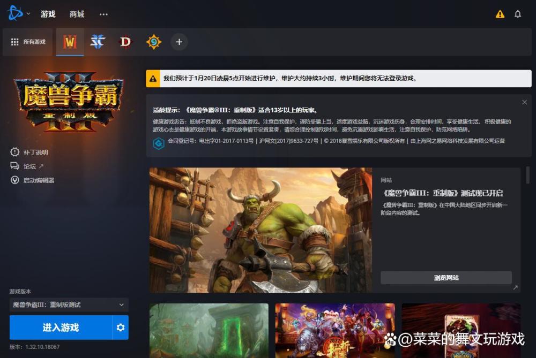Open the notifications bell
Image resolution: width=536 pixels, height=358 pixels.
(x=518, y=14)
